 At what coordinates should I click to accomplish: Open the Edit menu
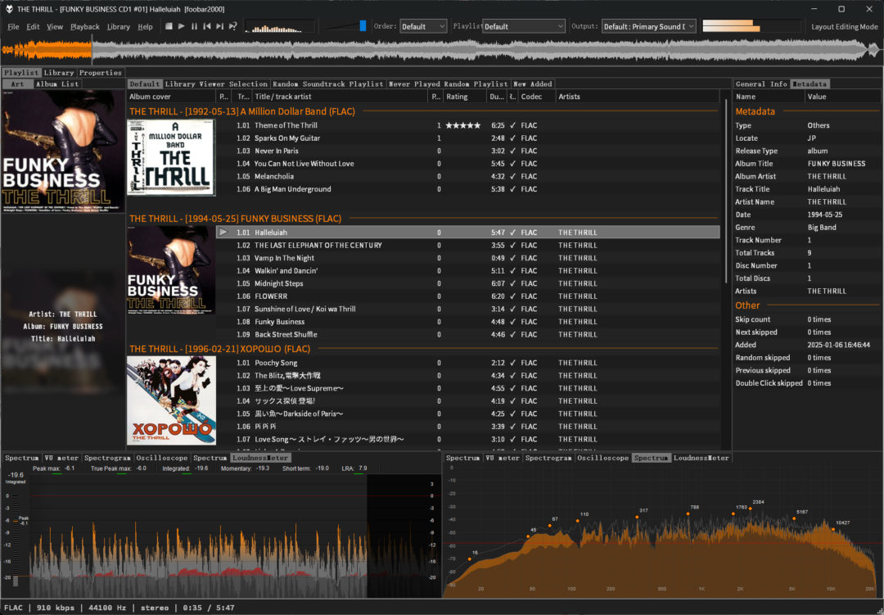point(34,26)
